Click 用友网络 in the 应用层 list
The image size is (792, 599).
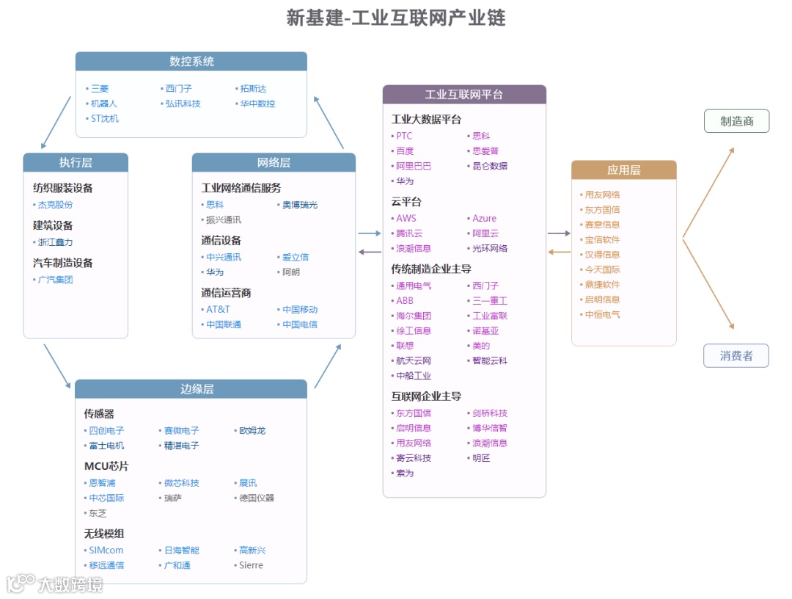[602, 194]
